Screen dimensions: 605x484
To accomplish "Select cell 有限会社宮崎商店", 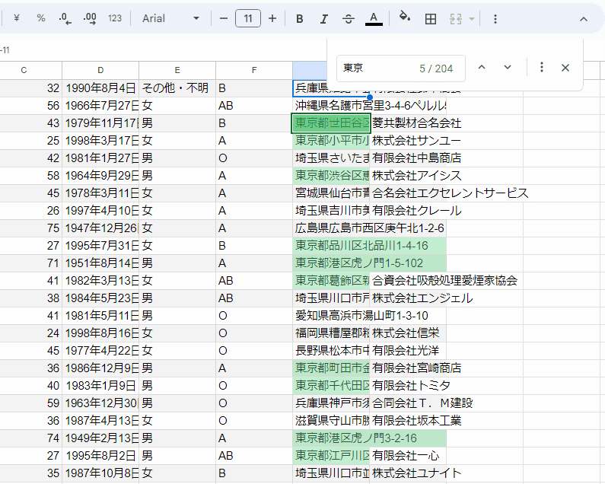I will [x=408, y=368].
